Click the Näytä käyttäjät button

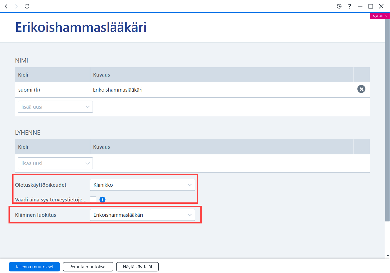tap(138, 267)
